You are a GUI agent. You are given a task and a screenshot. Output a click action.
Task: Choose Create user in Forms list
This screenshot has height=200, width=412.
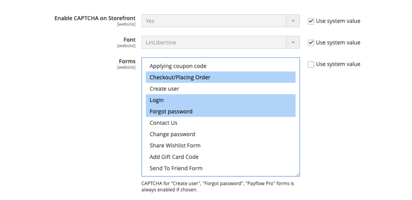click(x=164, y=89)
